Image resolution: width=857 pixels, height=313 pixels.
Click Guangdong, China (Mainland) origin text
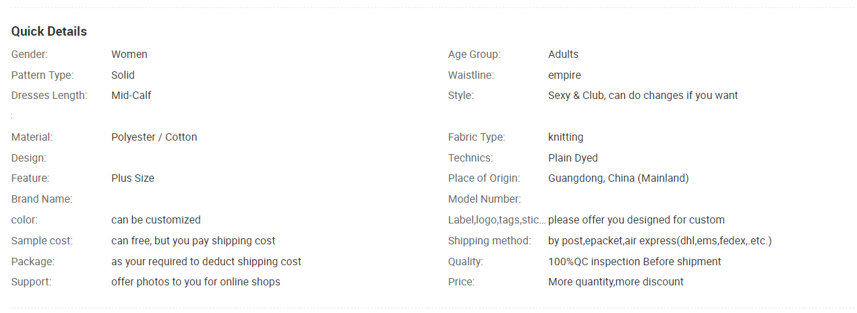click(x=618, y=178)
